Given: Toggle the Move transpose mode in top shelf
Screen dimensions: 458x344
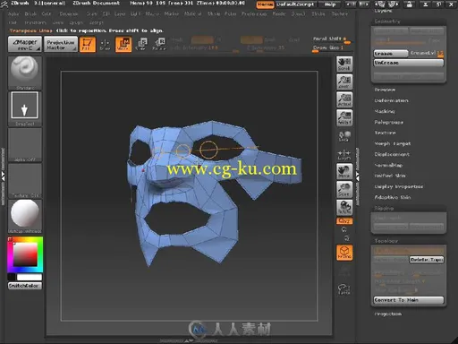Looking at the screenshot, I should 123,44.
